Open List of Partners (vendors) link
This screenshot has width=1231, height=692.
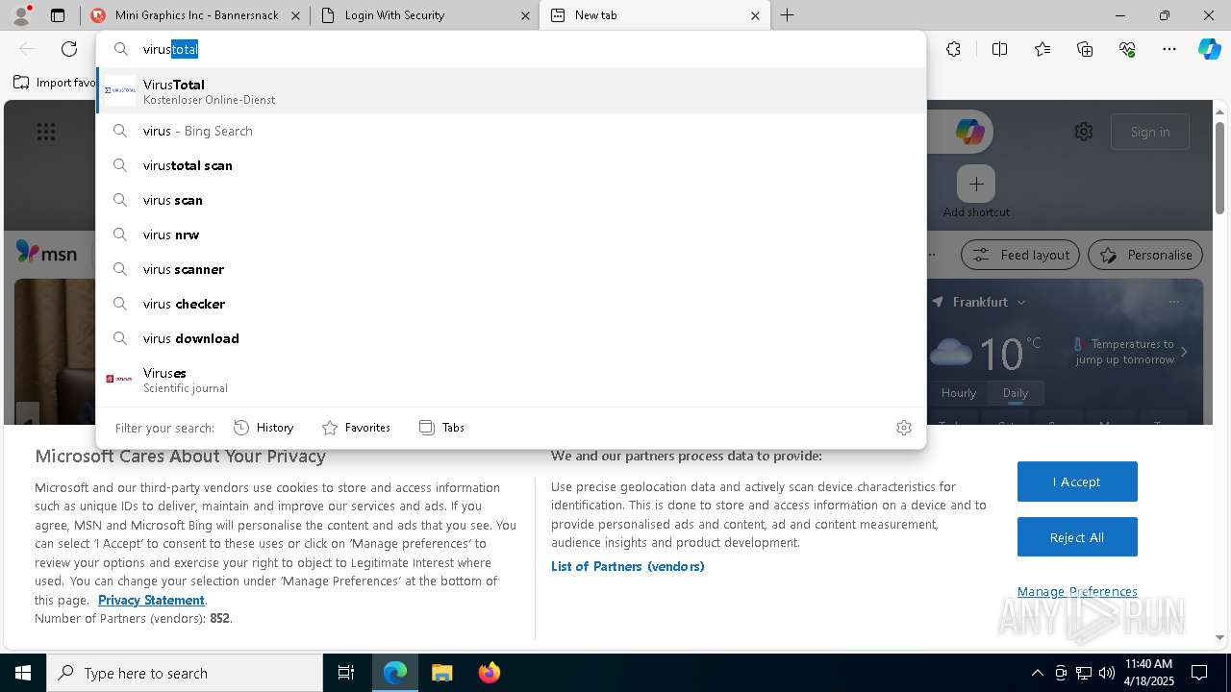(628, 566)
